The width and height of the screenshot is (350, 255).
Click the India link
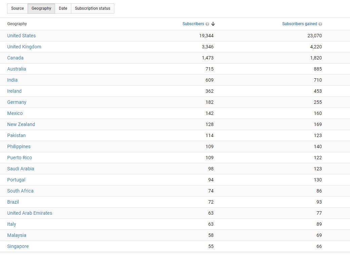click(12, 80)
